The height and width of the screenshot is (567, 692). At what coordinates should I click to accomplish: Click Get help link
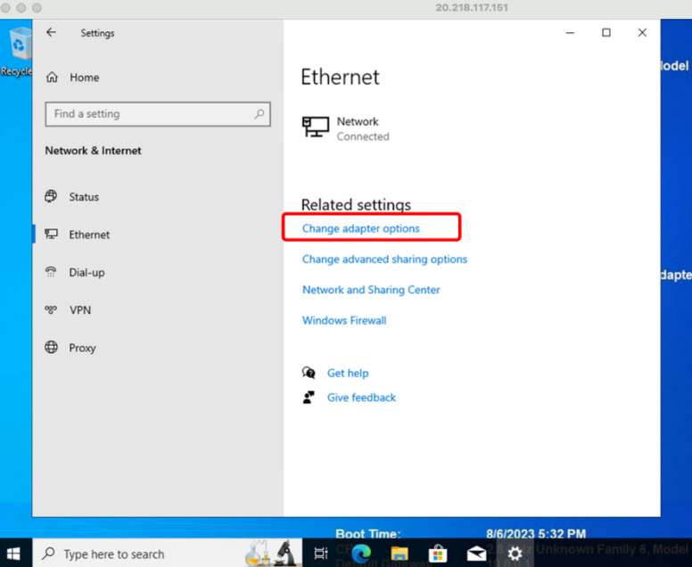click(347, 374)
